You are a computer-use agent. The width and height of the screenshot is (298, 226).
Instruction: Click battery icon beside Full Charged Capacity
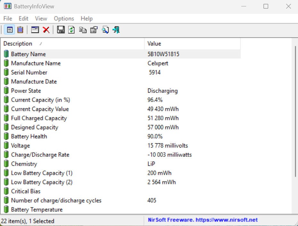(6, 118)
